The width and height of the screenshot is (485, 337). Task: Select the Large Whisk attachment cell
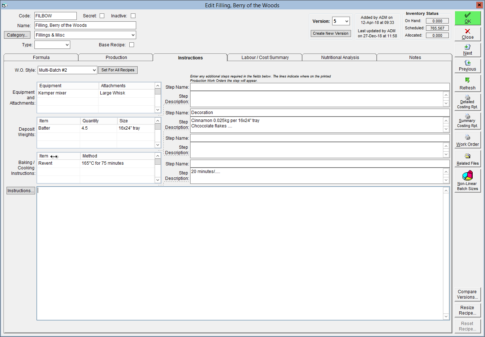pyautogui.click(x=126, y=93)
